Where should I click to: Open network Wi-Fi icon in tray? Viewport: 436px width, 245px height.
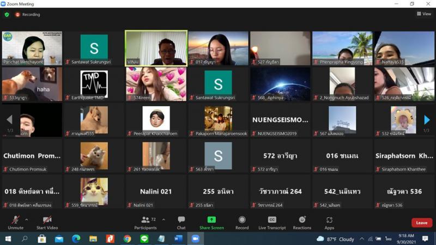371,238
